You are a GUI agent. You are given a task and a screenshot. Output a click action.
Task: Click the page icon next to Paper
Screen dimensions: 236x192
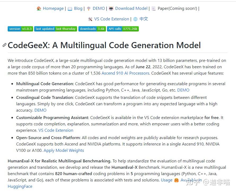154,8
